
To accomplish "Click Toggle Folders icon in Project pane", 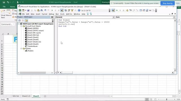I will click(26, 20).
